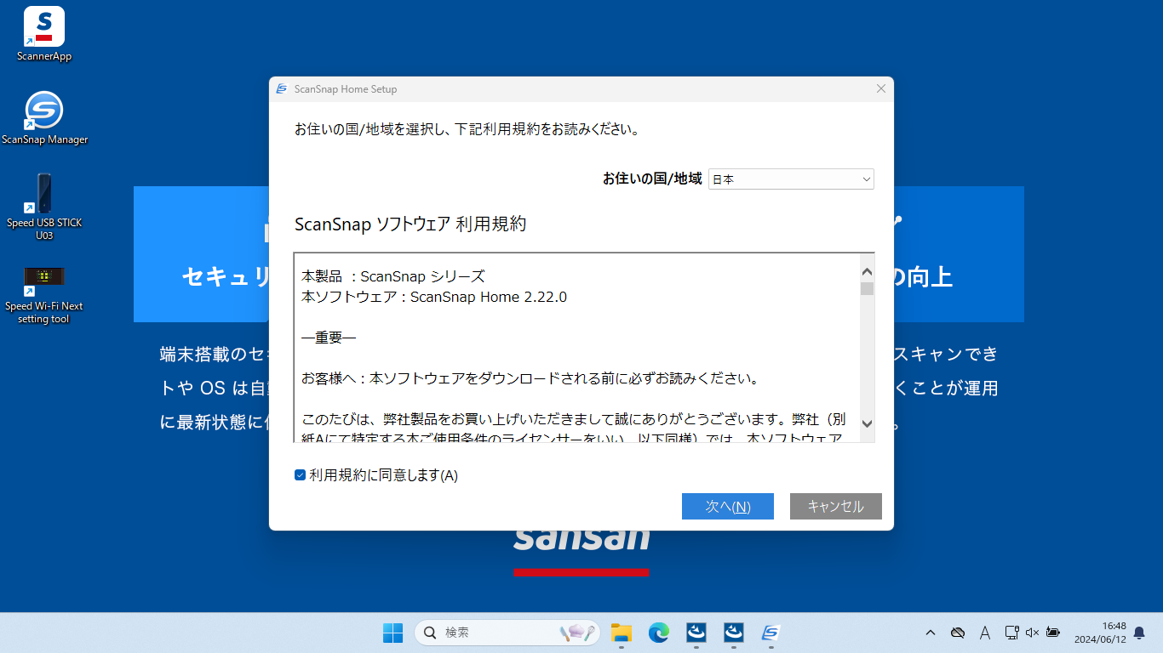1163x653 pixels.
Task: Click the text 本ソフトウェア：ScanSnap Home 2.22.0
Action: tap(434, 297)
